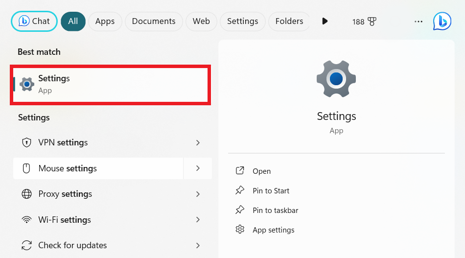Open the three-dot more options menu
Image resolution: width=465 pixels, height=258 pixels.
pos(418,22)
